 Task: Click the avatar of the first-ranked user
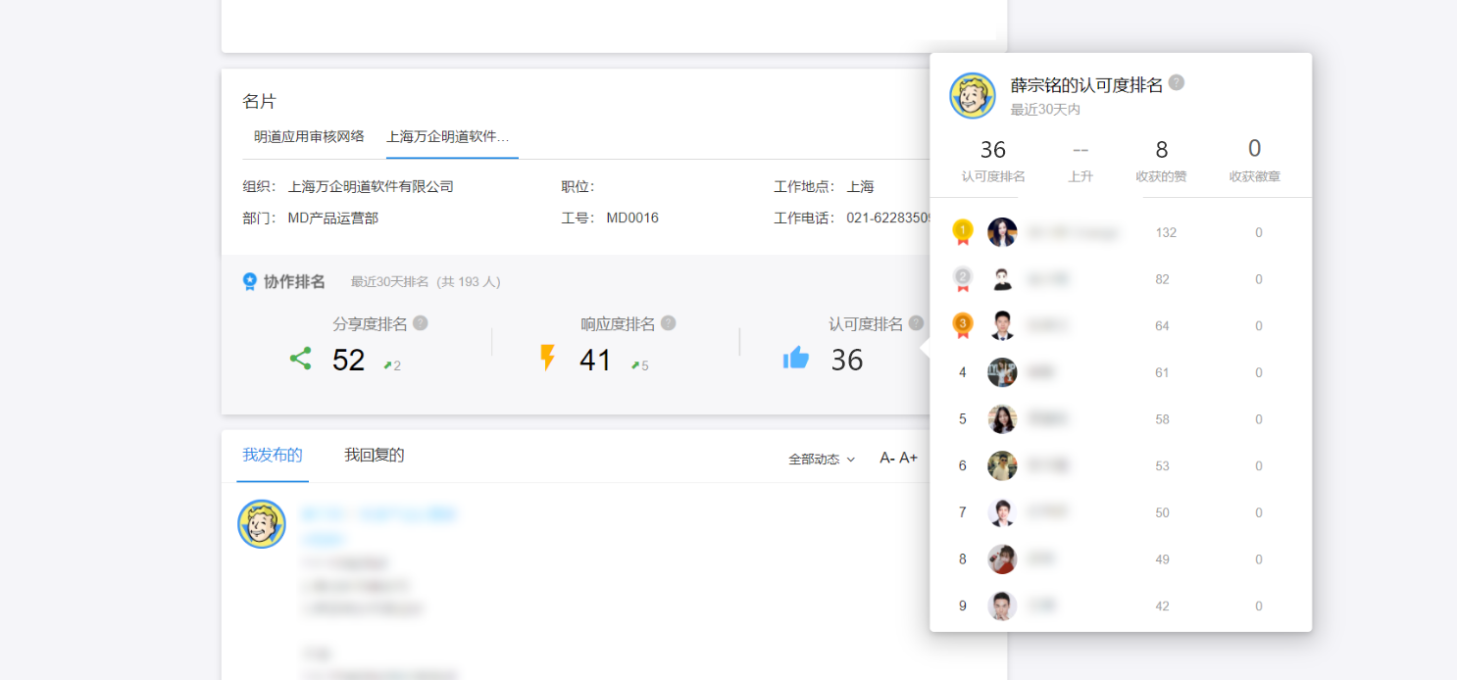pyautogui.click(x=1002, y=232)
